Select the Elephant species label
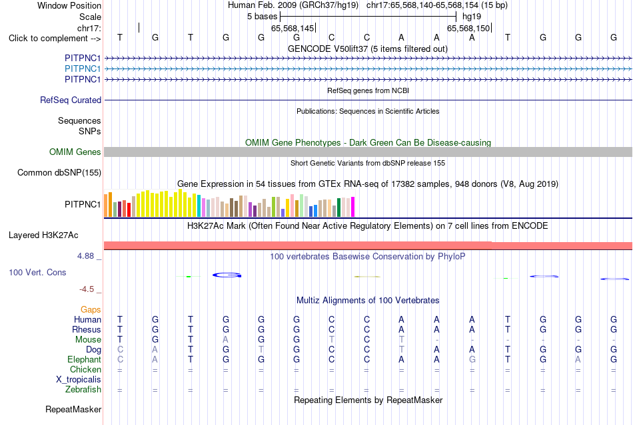The image size is (633, 425). click(84, 359)
